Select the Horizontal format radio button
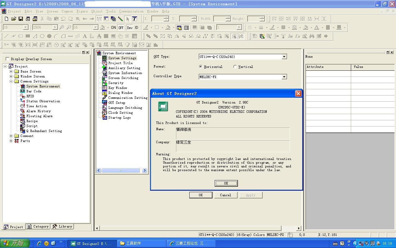This screenshot has width=396, height=248. [x=201, y=67]
